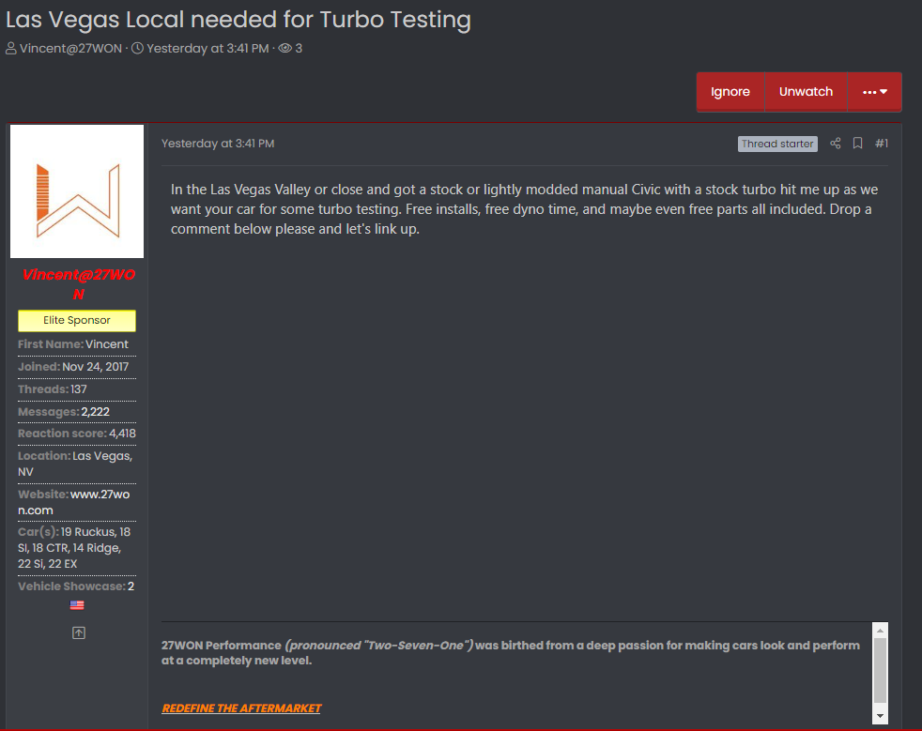Open the three-dots more options dropdown
The image size is (922, 731).
tap(874, 92)
